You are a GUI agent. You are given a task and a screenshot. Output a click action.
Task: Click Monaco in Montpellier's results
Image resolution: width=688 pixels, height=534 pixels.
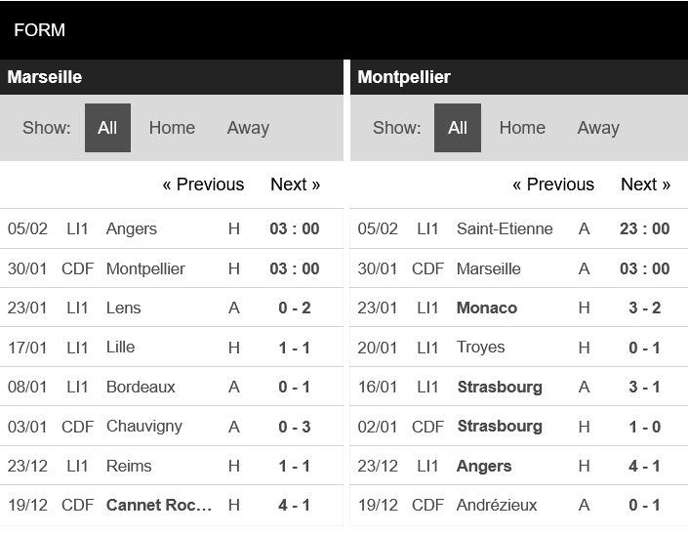[487, 308]
